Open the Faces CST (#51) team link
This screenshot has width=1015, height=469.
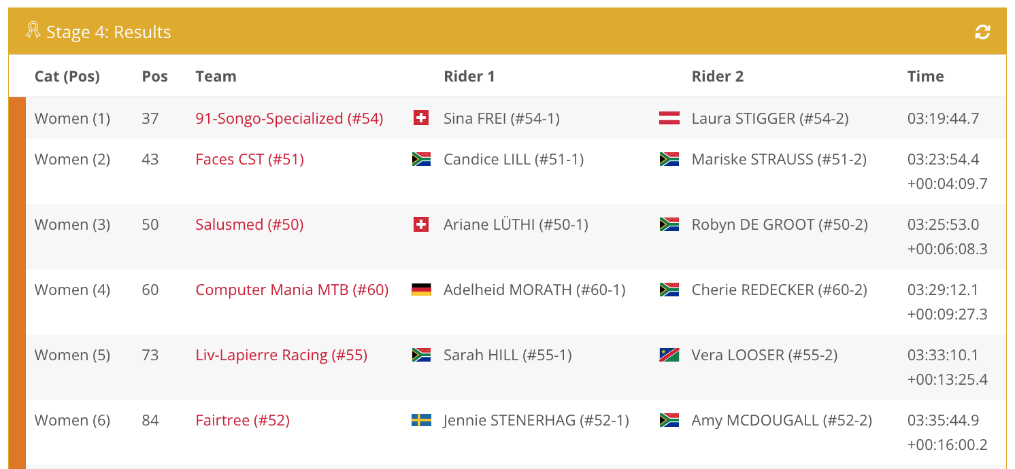click(250, 159)
